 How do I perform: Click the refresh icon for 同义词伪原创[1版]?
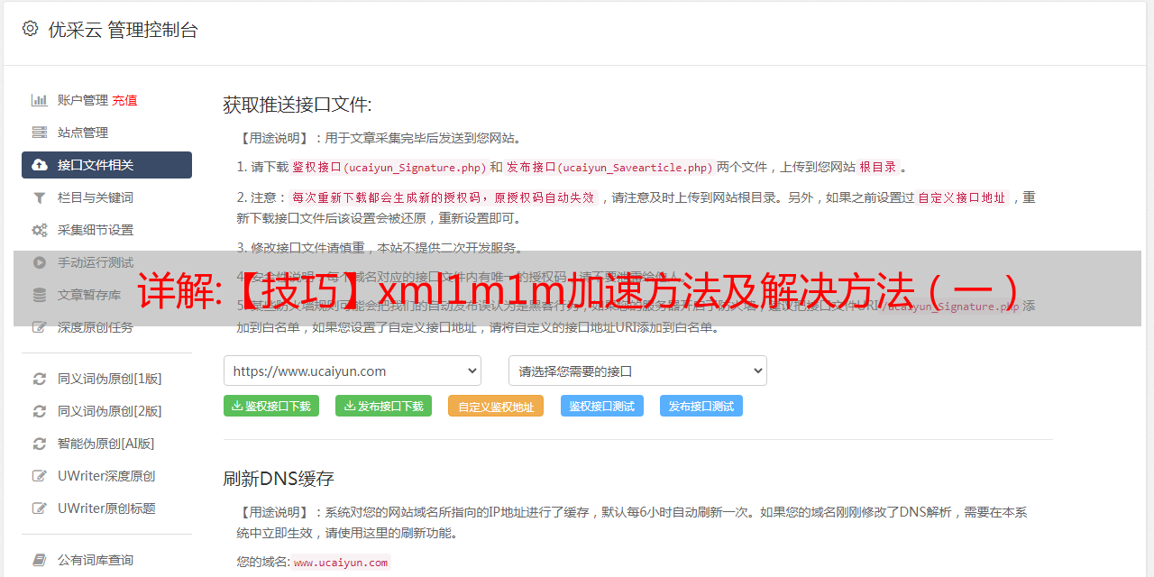pyautogui.click(x=40, y=379)
